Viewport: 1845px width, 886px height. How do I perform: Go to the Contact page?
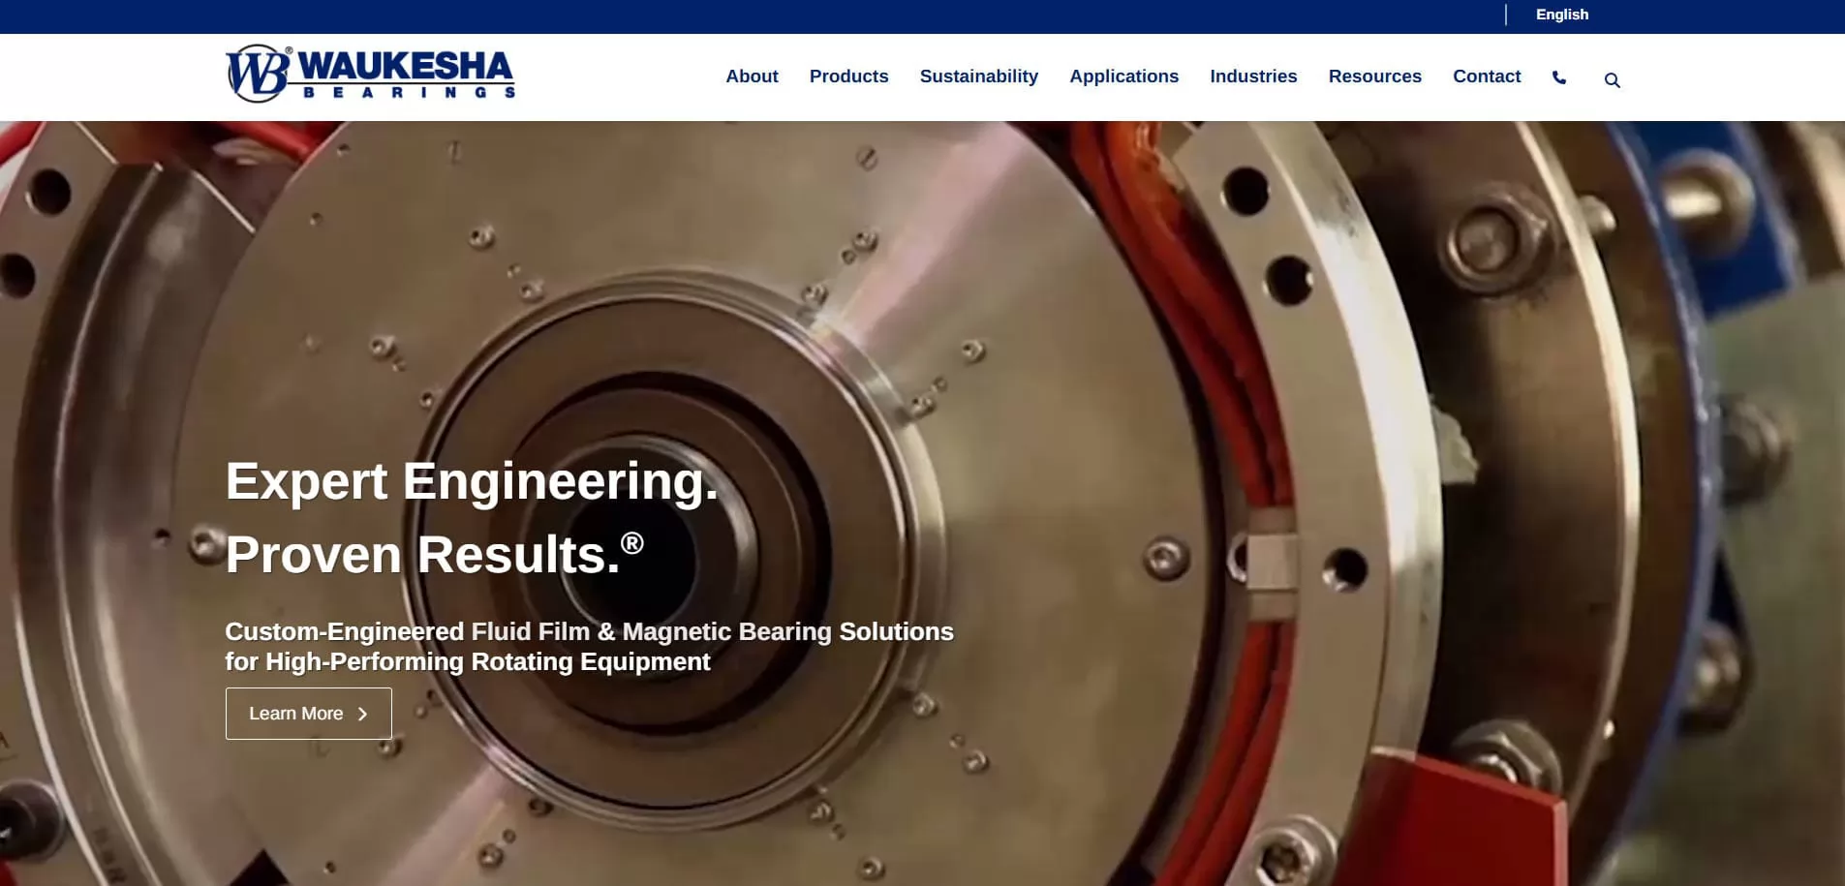coord(1487,76)
